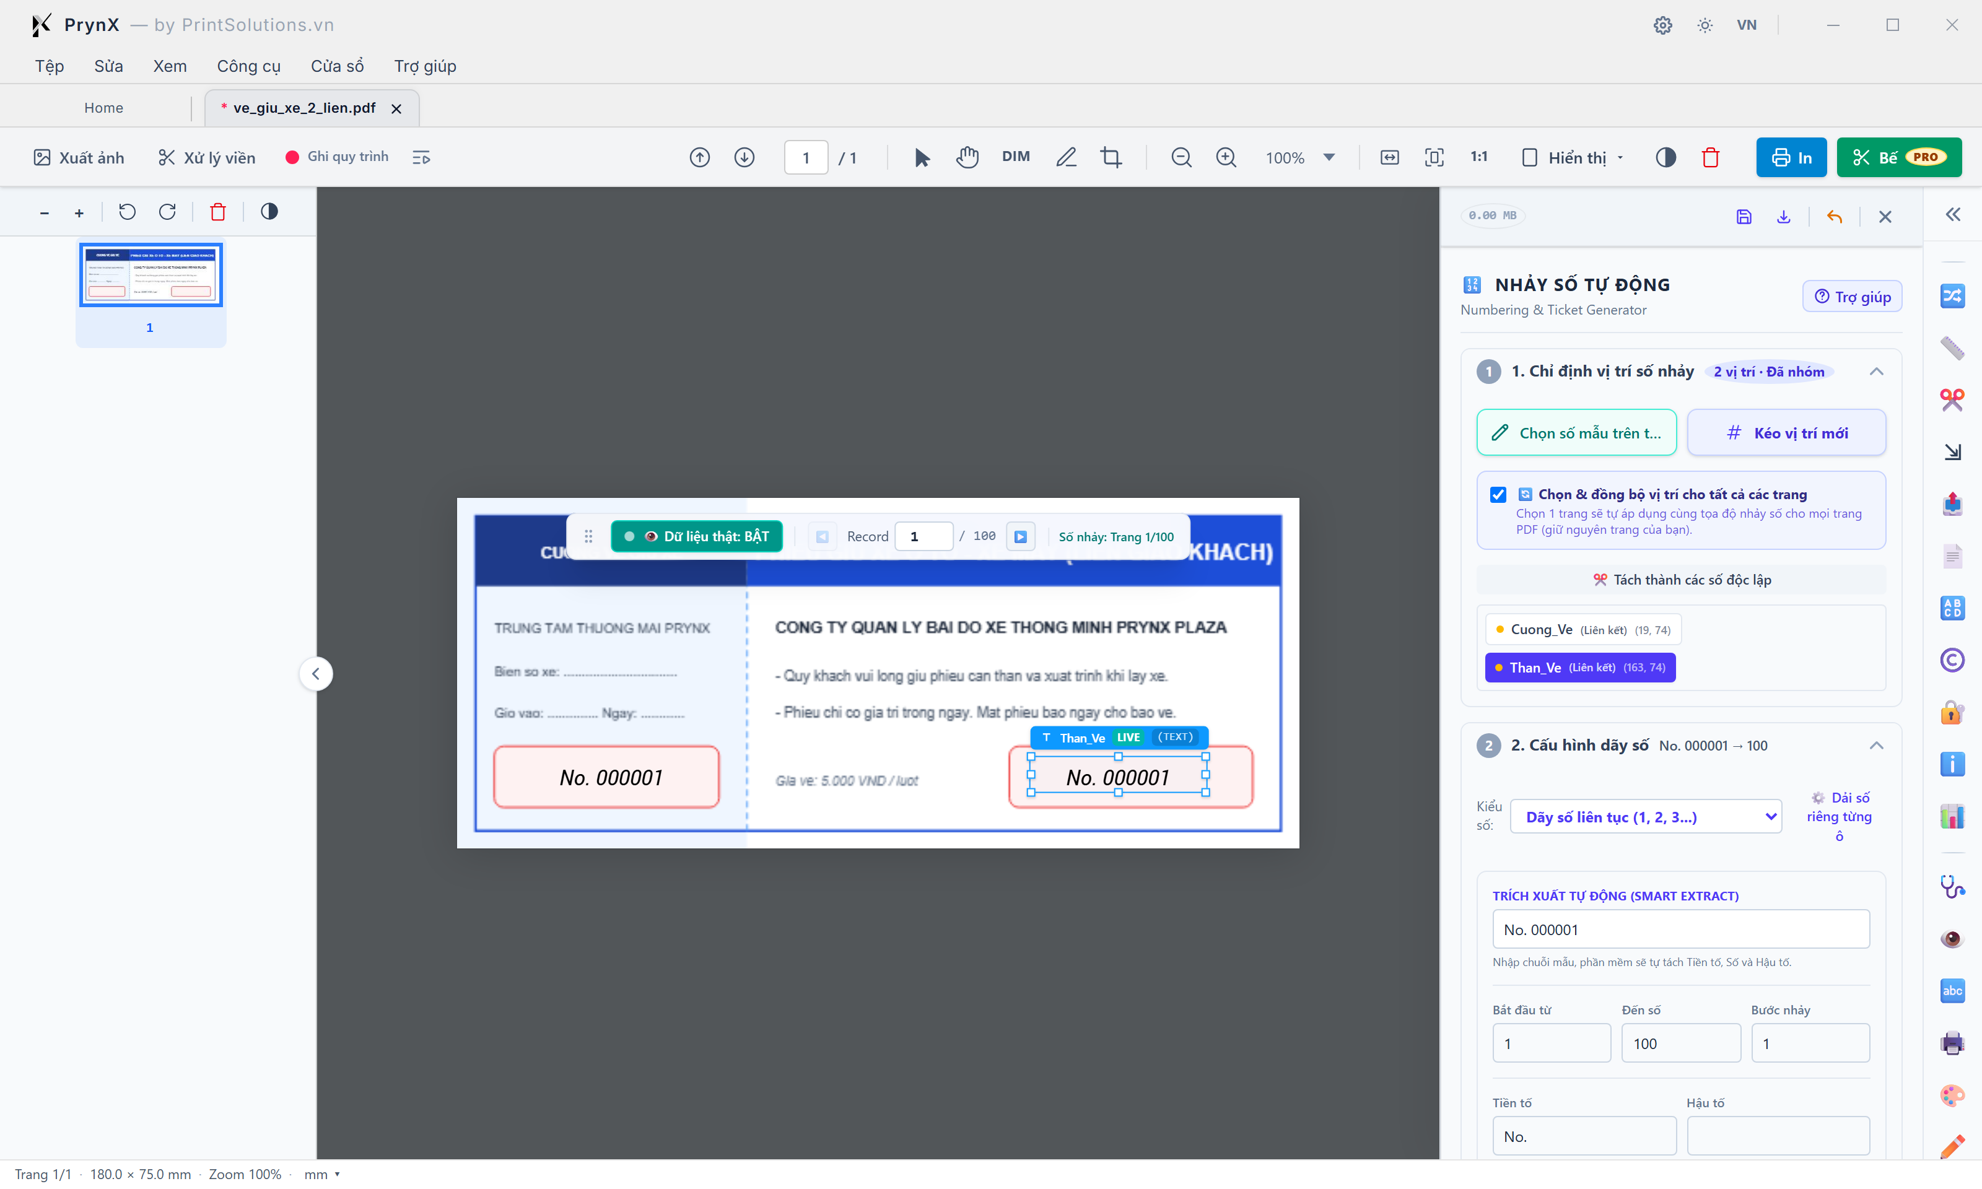1982x1189 pixels.
Task: Collapse the right sidebar double chevron
Action: pos(1953,215)
